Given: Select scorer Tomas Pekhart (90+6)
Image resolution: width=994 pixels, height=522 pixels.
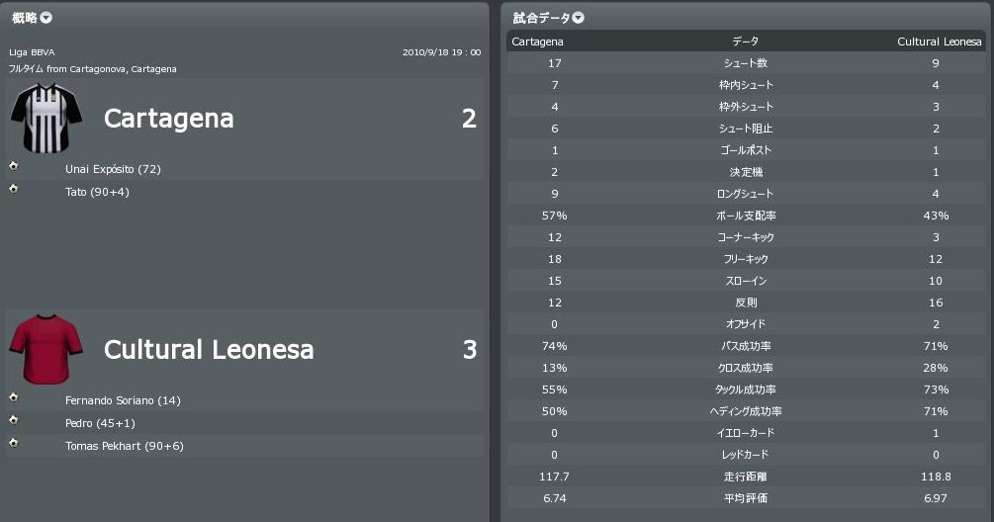Looking at the screenshot, I should (125, 446).
